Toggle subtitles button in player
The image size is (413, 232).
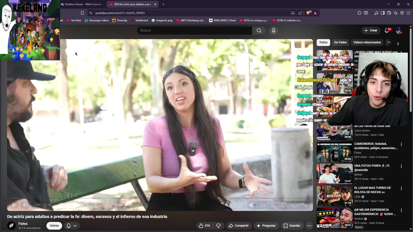coord(263,205)
